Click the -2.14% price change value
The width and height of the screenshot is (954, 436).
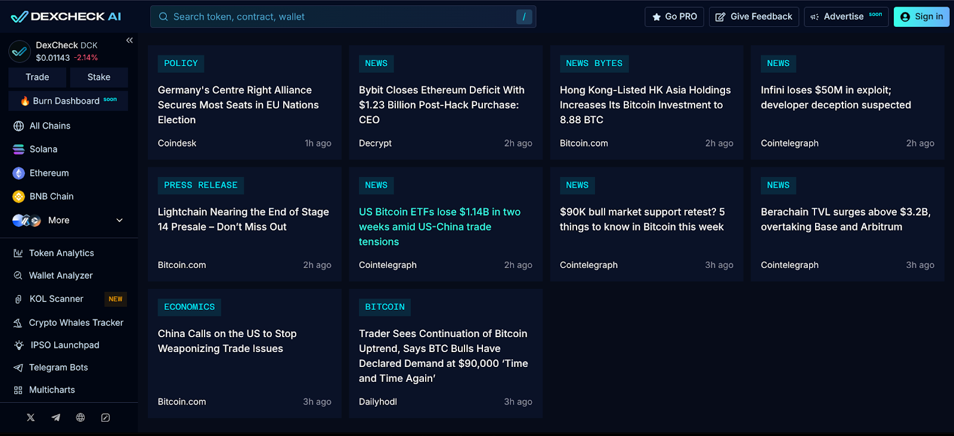pos(86,58)
